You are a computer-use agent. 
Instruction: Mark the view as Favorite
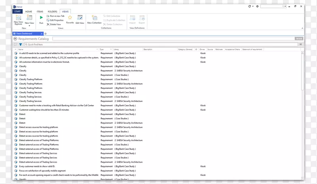[x=70, y=19]
